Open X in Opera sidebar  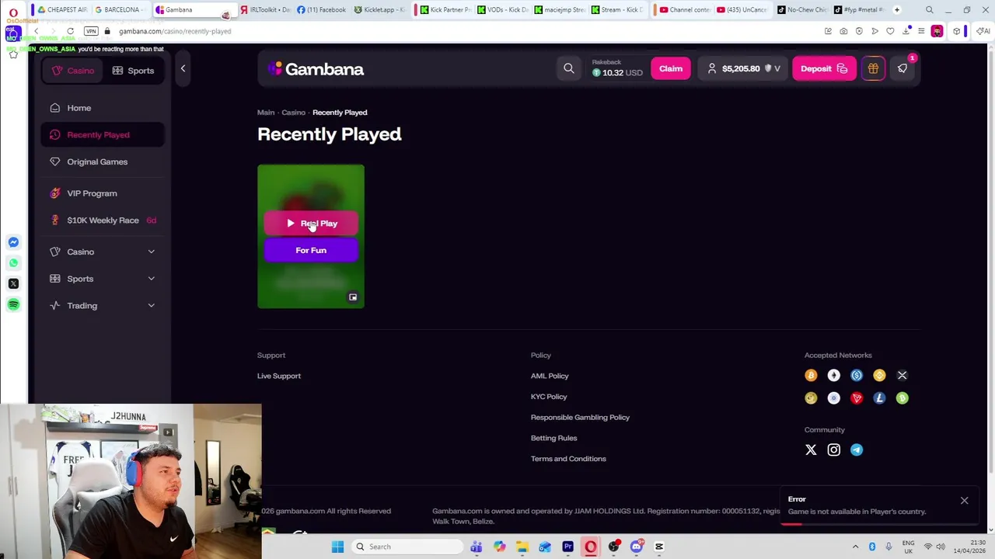13,283
